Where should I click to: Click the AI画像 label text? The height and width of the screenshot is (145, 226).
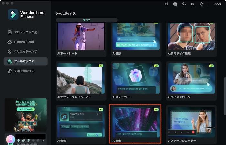coord(117,141)
